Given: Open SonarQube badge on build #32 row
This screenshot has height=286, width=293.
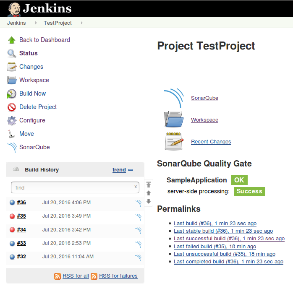Looking at the screenshot, I should point(138,257).
